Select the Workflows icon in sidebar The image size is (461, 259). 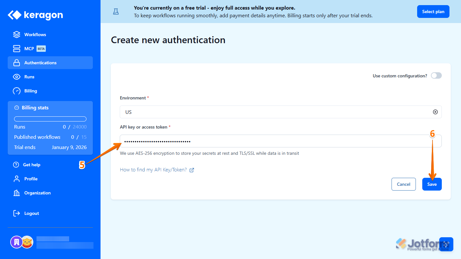[x=16, y=34]
